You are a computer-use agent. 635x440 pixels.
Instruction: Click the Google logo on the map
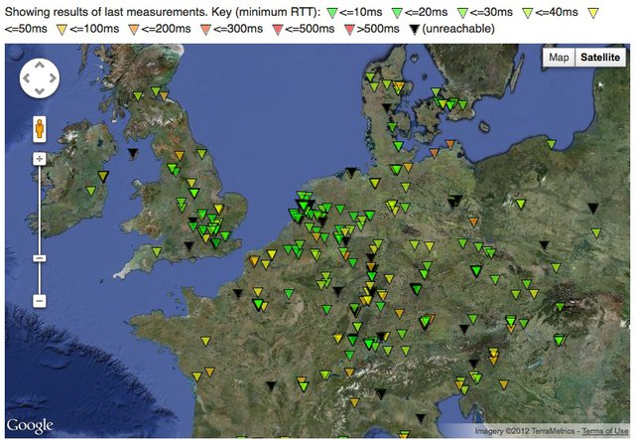tap(30, 425)
